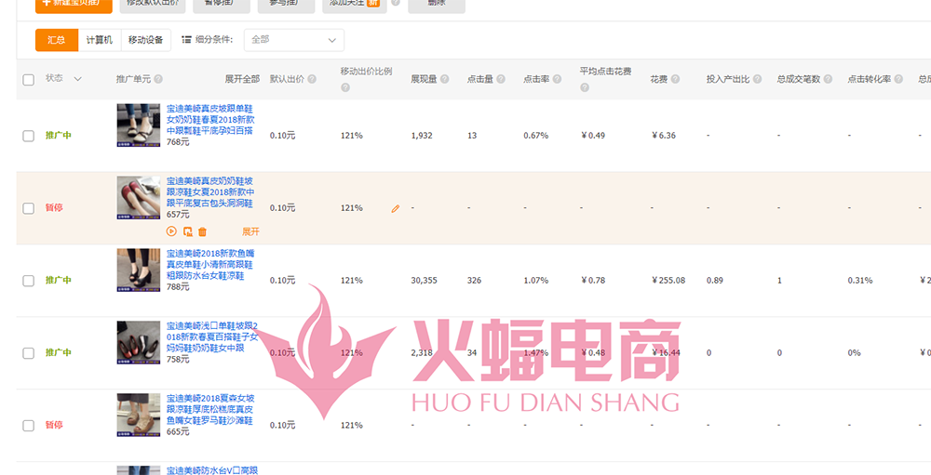This screenshot has width=931, height=475.
Task: Click the spend value ￥255.08
Action: [668, 281]
